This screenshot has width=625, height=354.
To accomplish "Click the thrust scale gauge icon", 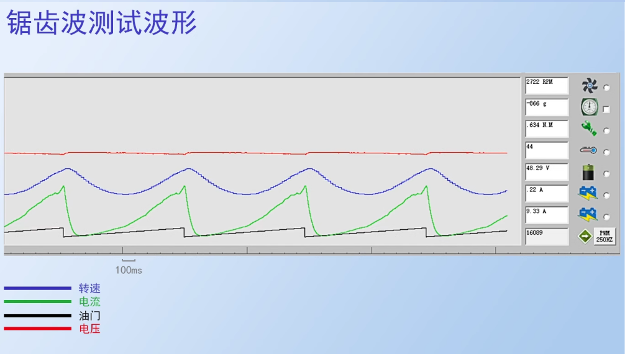I will click(x=588, y=107).
